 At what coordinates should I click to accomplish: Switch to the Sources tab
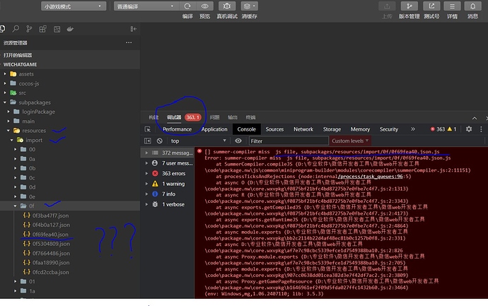coord(274,129)
